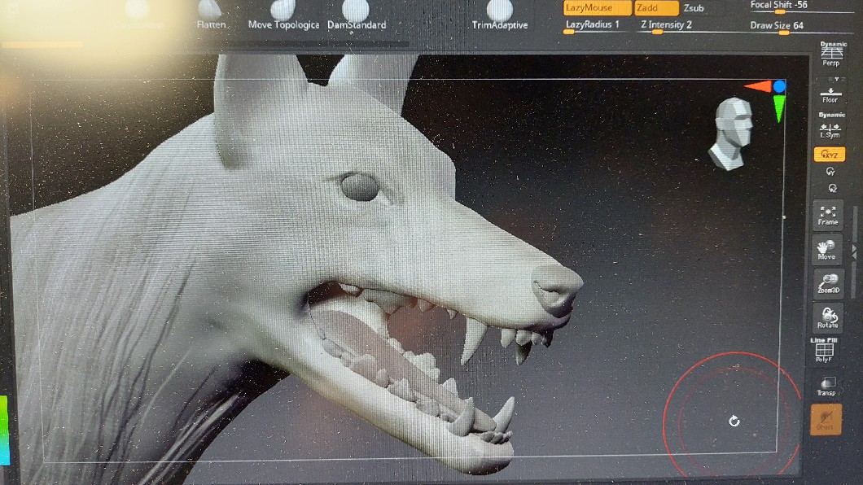Click the Rotate view icon
The width and height of the screenshot is (863, 485).
coord(828,318)
